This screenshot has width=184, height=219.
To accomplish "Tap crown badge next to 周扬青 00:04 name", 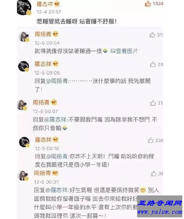I will click(56, 34).
